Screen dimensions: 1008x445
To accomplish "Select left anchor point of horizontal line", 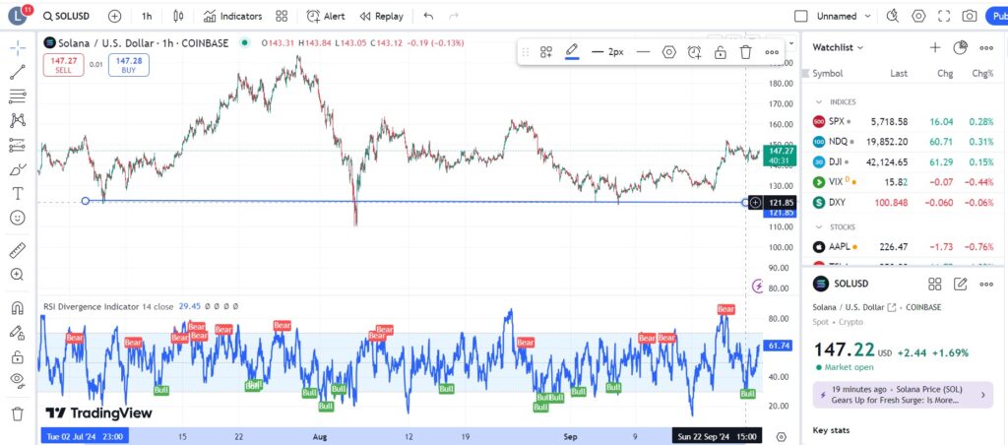I will (86, 201).
